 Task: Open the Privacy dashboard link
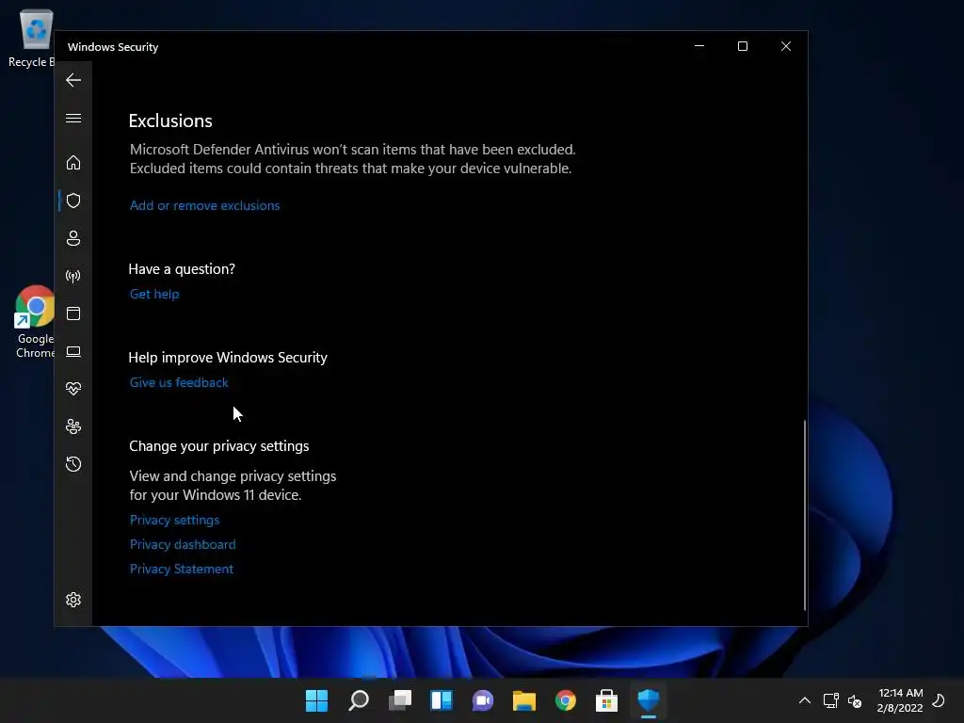coord(183,545)
